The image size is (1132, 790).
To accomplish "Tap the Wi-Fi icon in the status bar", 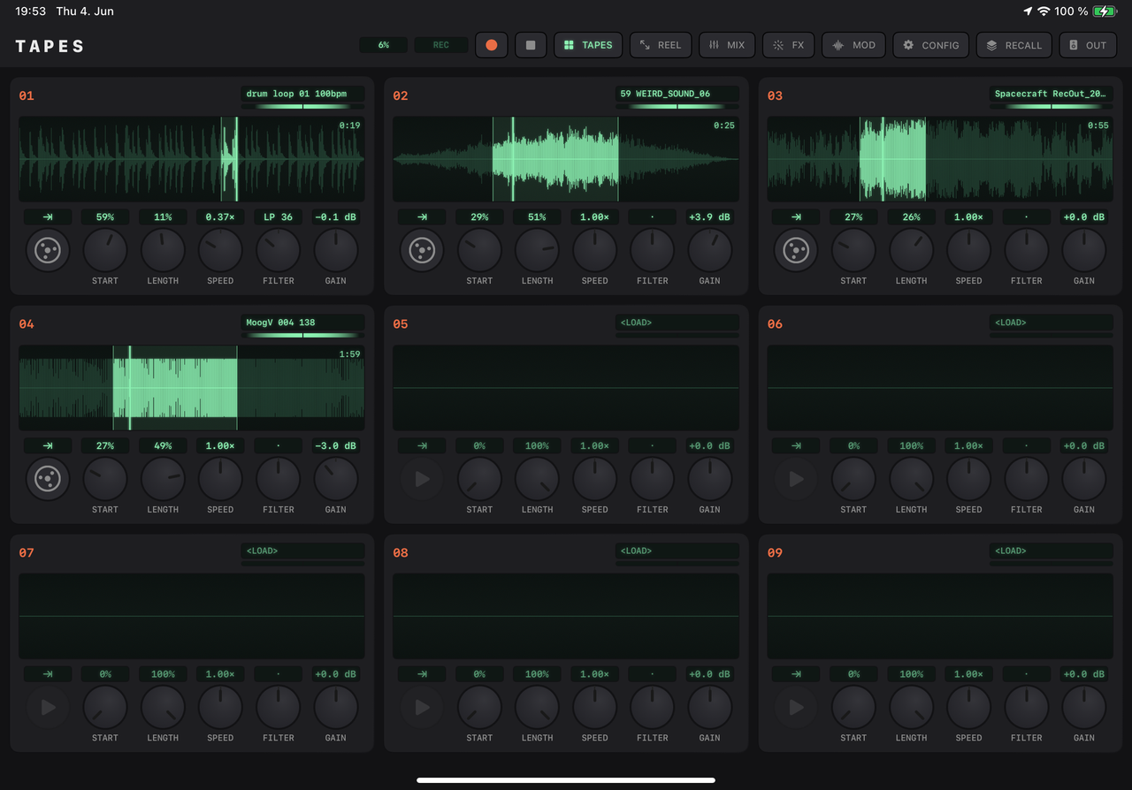I will coord(1044,11).
